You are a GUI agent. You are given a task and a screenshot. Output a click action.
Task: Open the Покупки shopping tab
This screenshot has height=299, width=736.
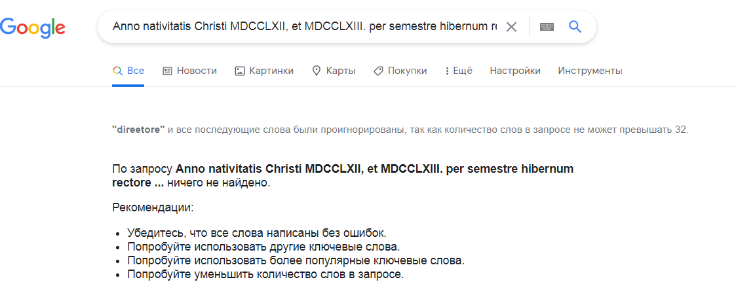tap(407, 71)
